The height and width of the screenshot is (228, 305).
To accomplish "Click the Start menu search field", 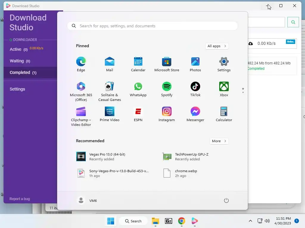I will pos(152,26).
